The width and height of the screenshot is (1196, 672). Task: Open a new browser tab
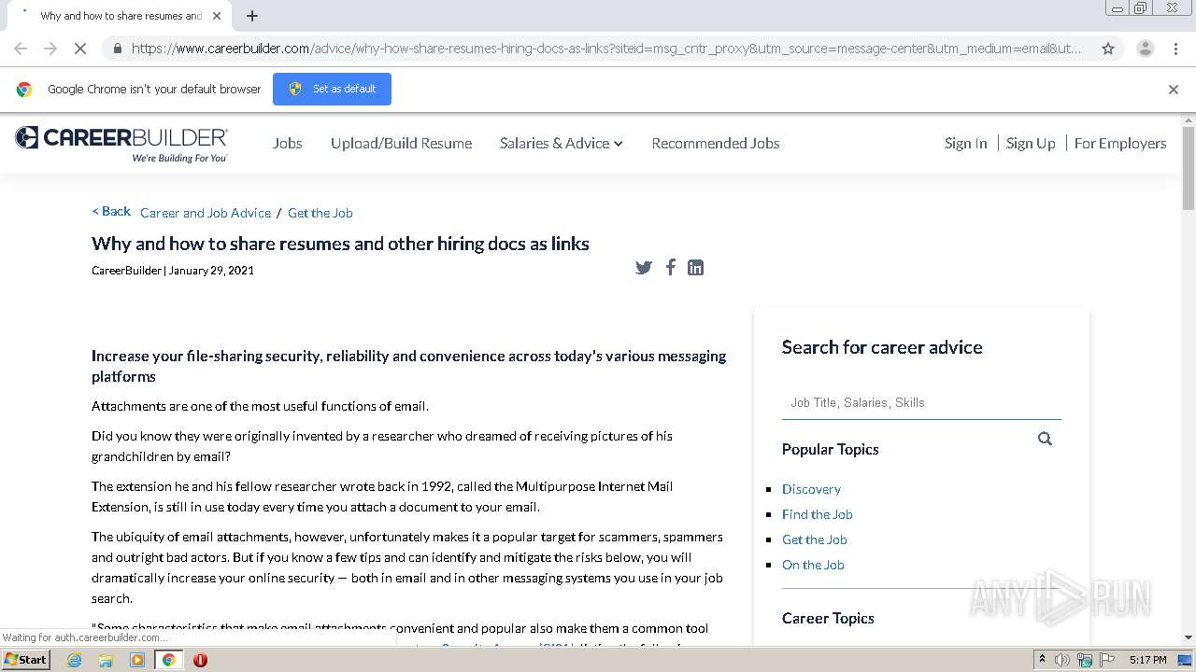(252, 16)
